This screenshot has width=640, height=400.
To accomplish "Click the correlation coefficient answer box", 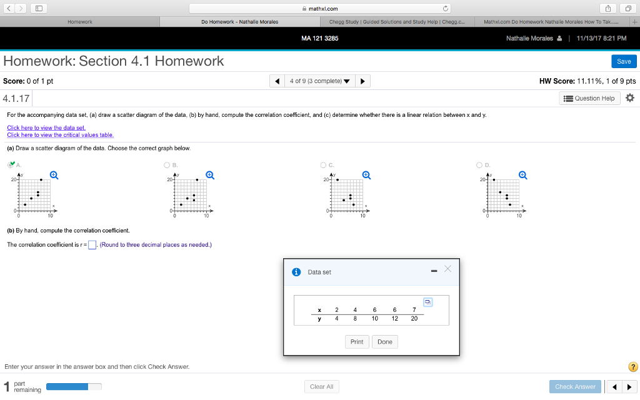I will pyautogui.click(x=92, y=244).
